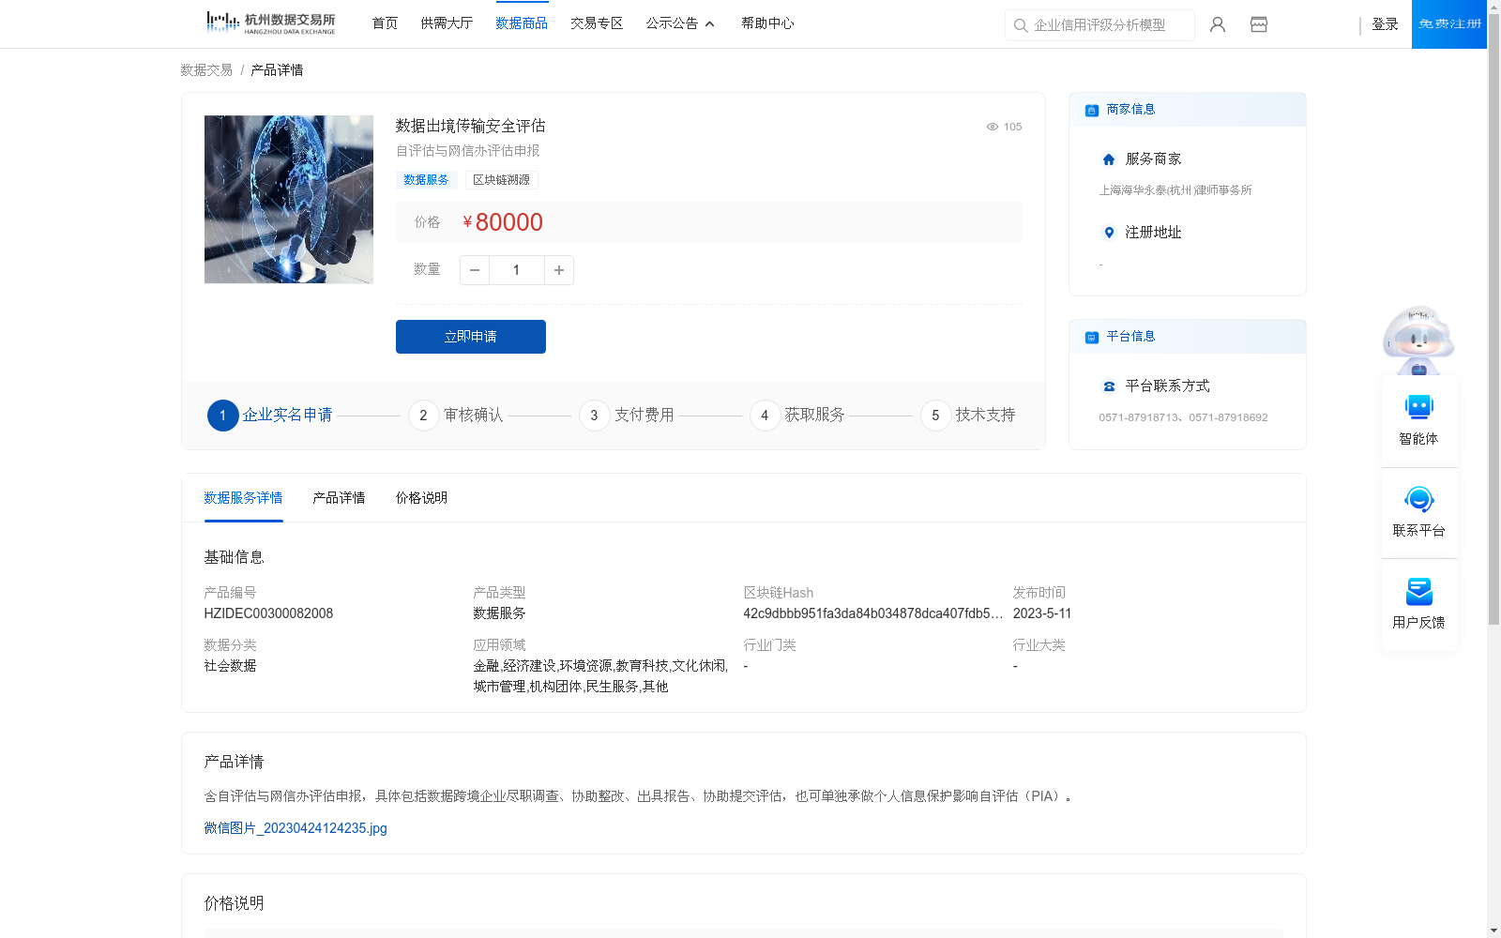Image resolution: width=1501 pixels, height=938 pixels.
Task: Click the quantity input field
Action: [x=516, y=270]
